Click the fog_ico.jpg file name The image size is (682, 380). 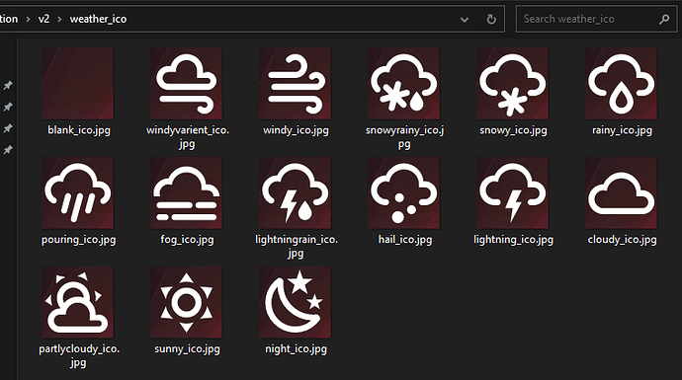pos(187,240)
